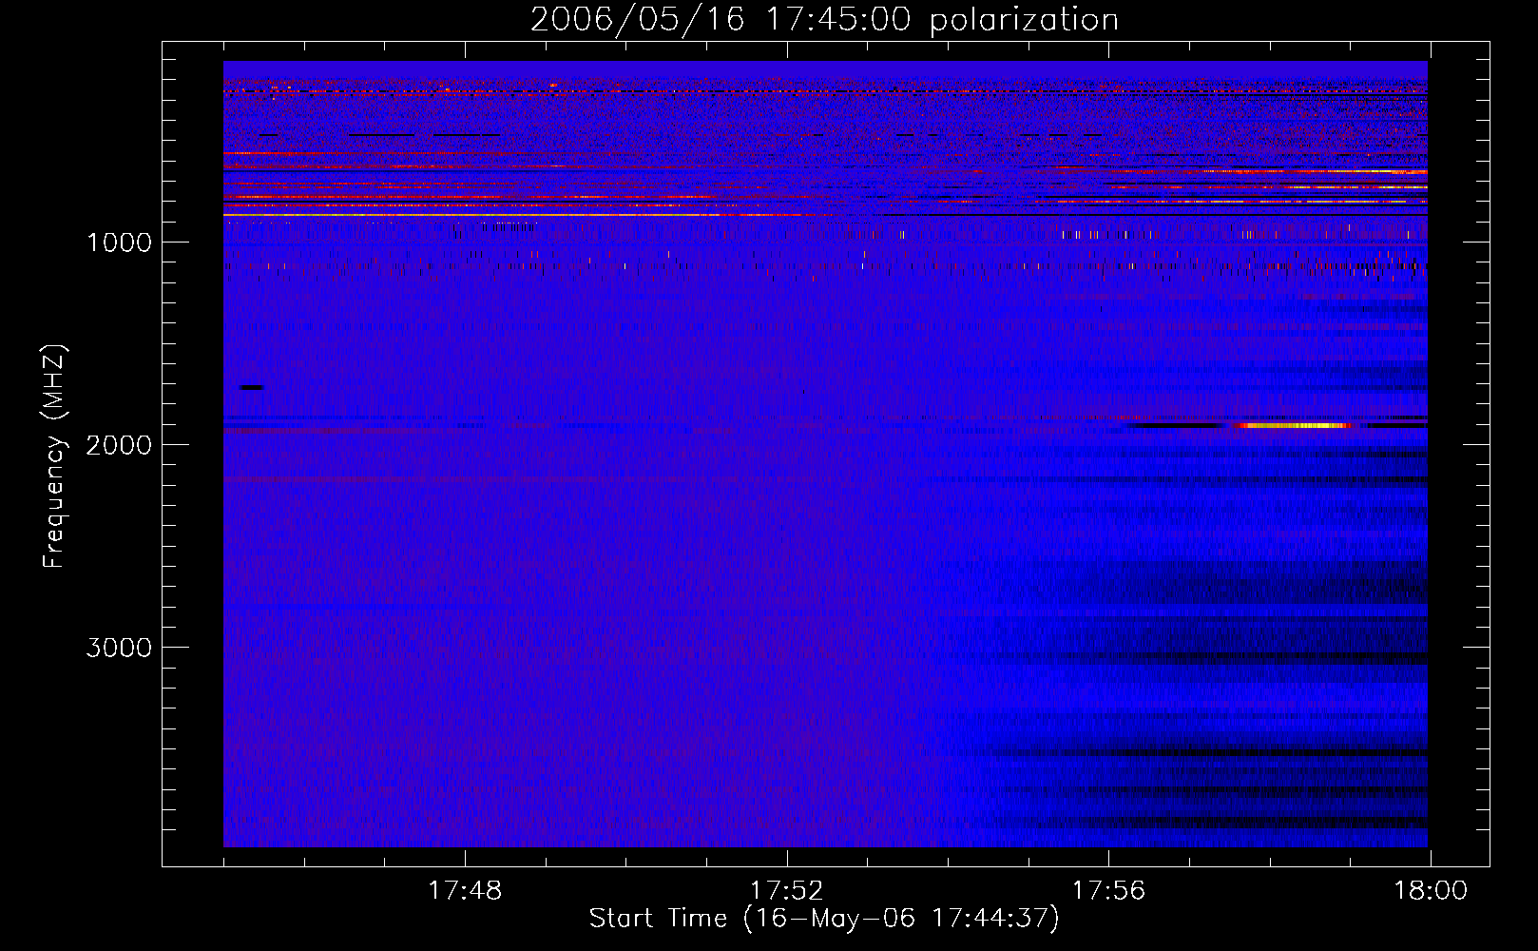Click the "Start Time (16-May-06 17:44:37)" label
This screenshot has height=951, width=1538.
(824, 919)
